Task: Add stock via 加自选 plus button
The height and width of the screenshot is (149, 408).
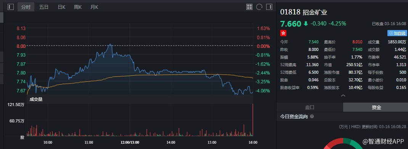Action: coord(397,33)
